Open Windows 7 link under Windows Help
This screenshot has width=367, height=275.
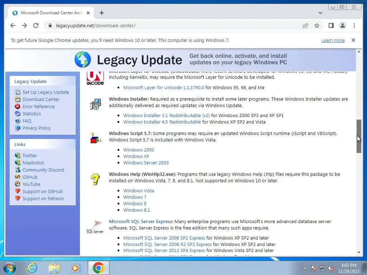click(135, 197)
